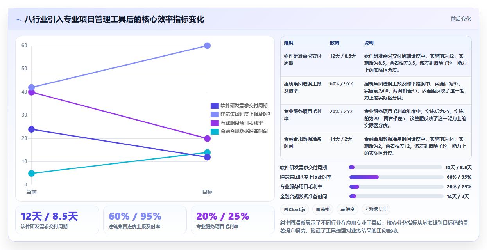487x250 pixels.
Task: Click the cyan data point at 14 on 目标
Action: 207,152
